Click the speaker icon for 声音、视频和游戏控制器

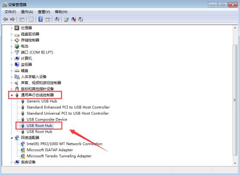pos(16,83)
